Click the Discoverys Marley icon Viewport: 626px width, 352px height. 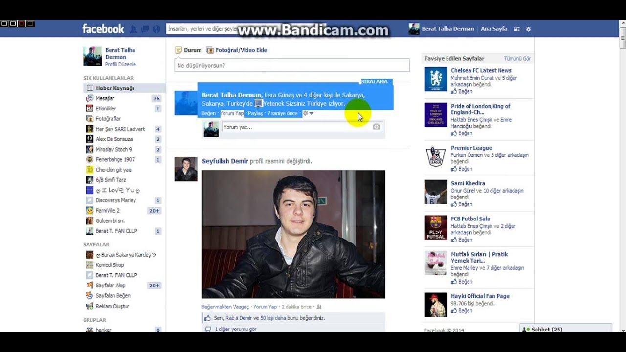point(89,200)
